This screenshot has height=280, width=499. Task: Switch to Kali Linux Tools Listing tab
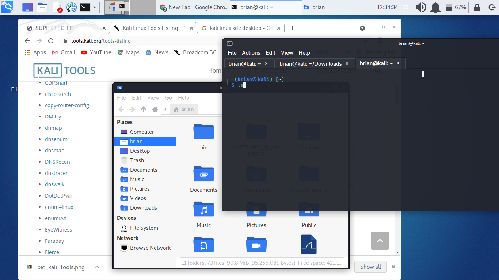153,28
